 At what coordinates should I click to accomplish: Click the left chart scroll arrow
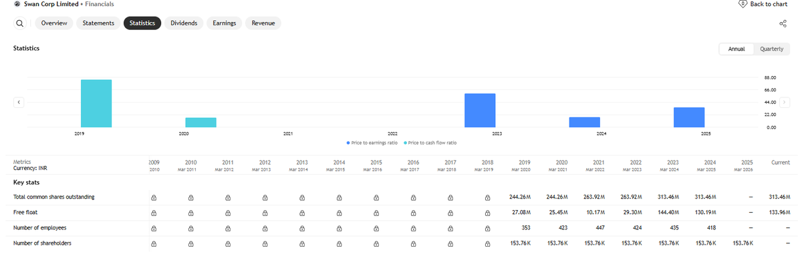(x=19, y=103)
